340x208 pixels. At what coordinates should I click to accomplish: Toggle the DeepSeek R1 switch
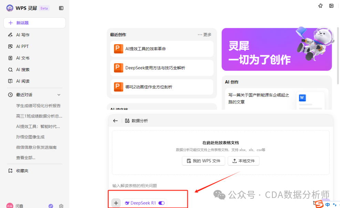162,203
